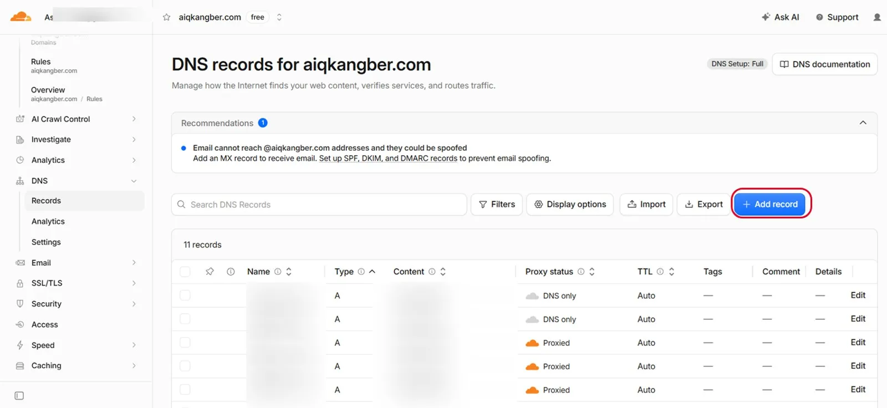Screen dimensions: 887x408
Task: Edit the first Proxied record
Action: (858, 343)
